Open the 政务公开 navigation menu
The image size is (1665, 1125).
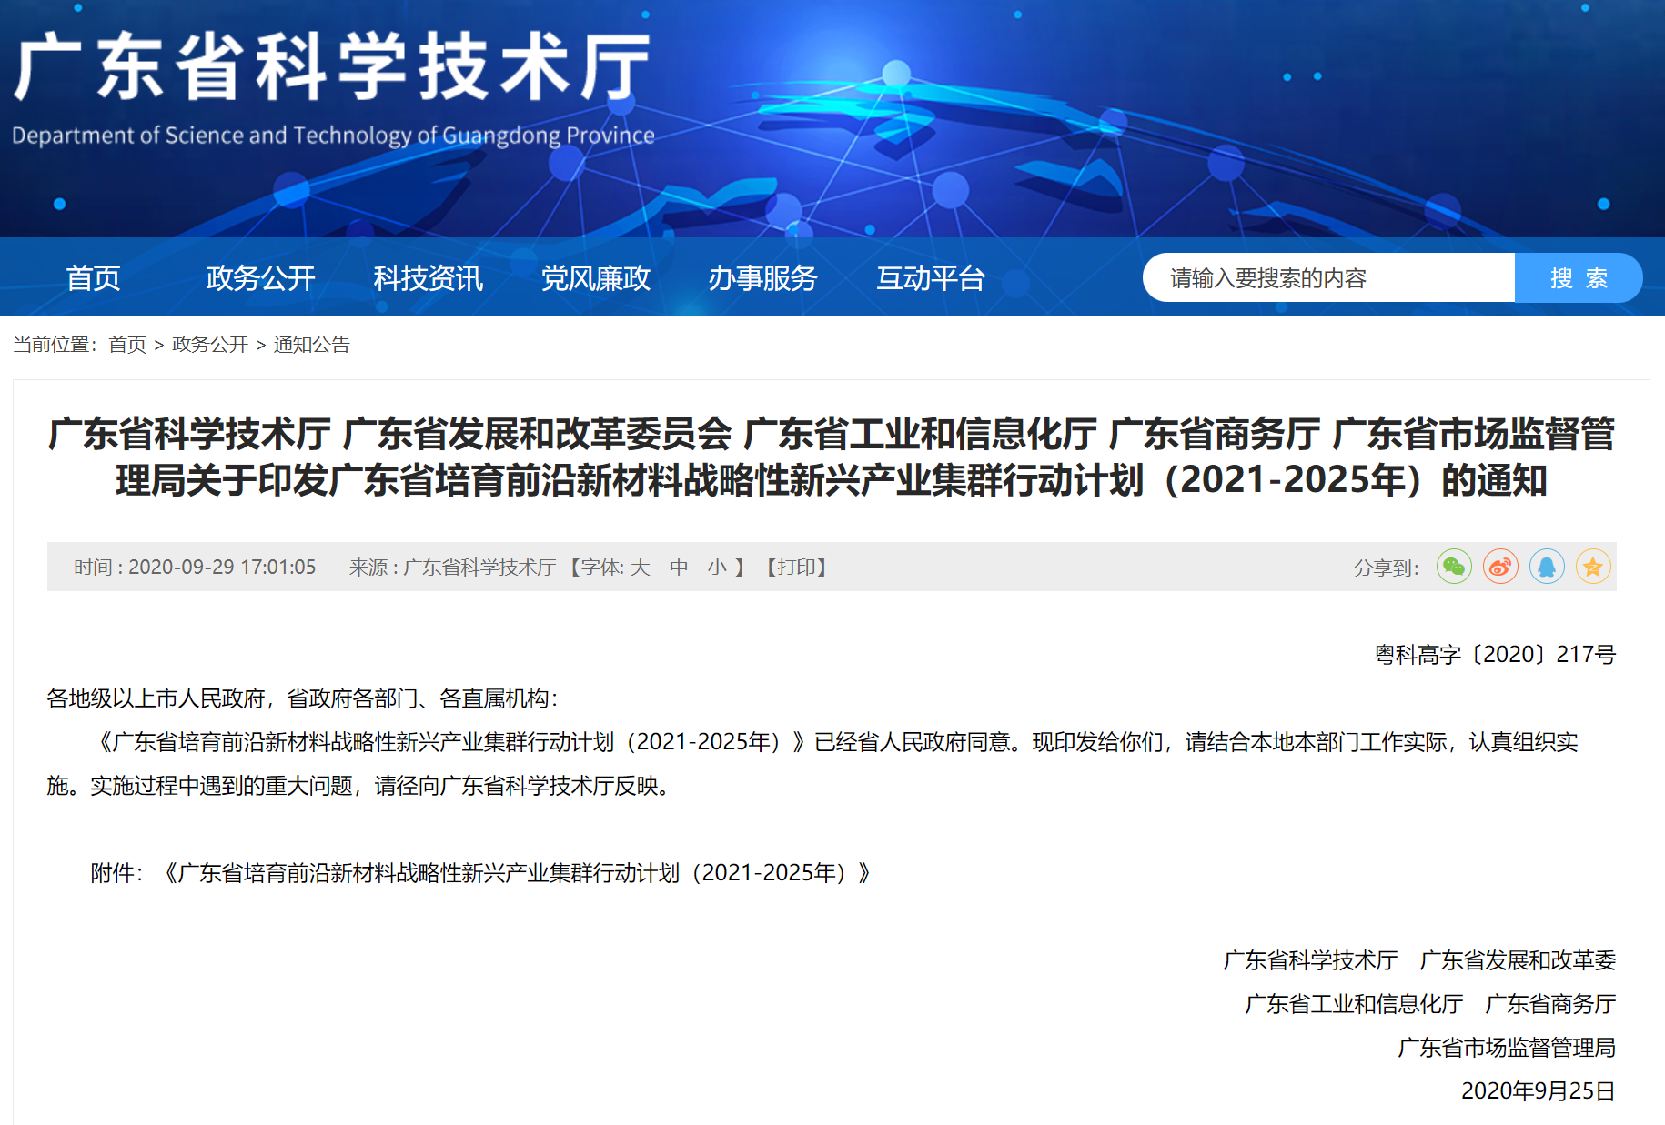point(260,278)
